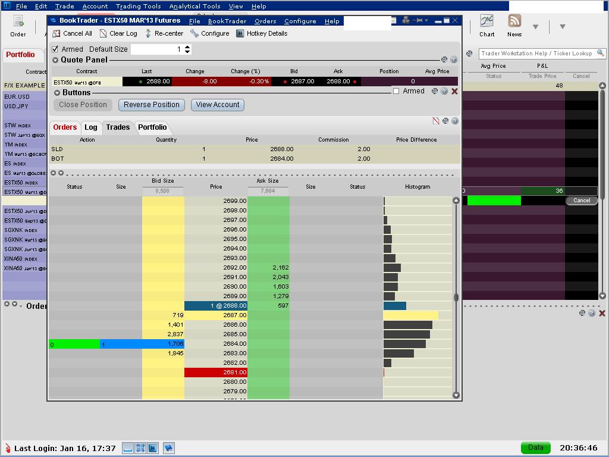Open main window Analytical Tools menu
The image size is (609, 457).
pos(194,6)
